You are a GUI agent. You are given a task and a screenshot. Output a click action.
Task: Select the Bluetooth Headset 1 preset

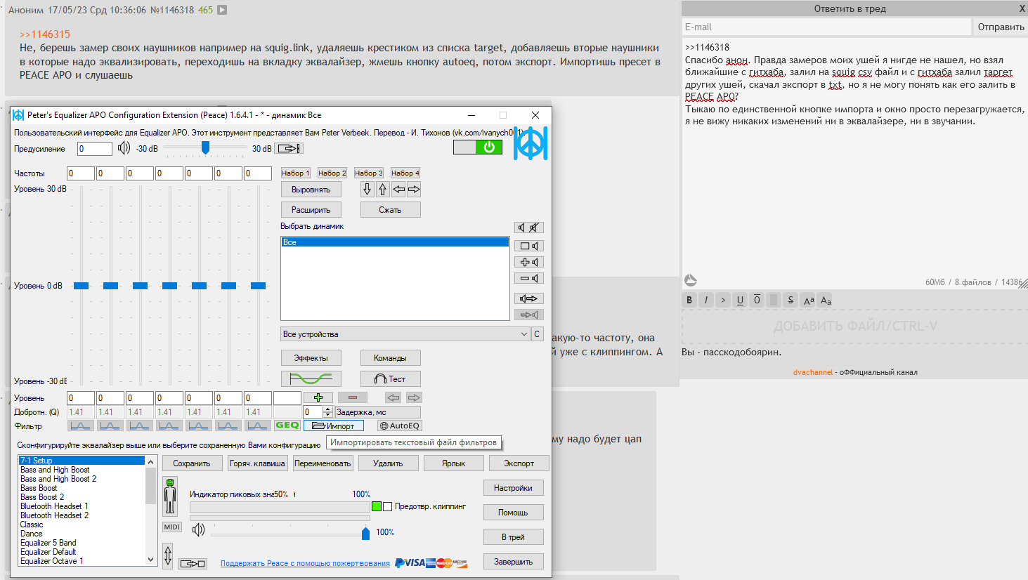(x=54, y=506)
